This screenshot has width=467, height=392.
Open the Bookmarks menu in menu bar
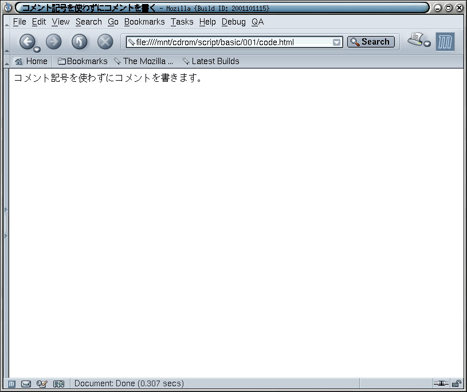click(144, 22)
